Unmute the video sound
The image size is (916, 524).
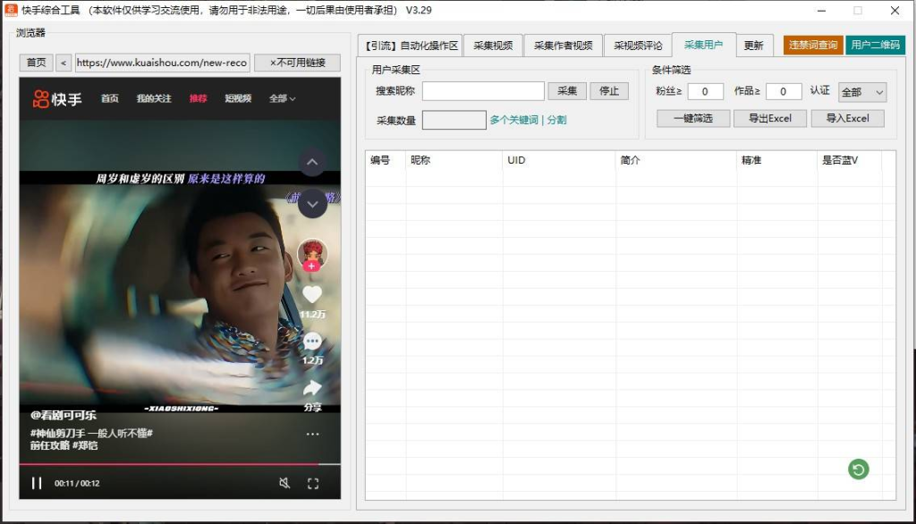[284, 483]
